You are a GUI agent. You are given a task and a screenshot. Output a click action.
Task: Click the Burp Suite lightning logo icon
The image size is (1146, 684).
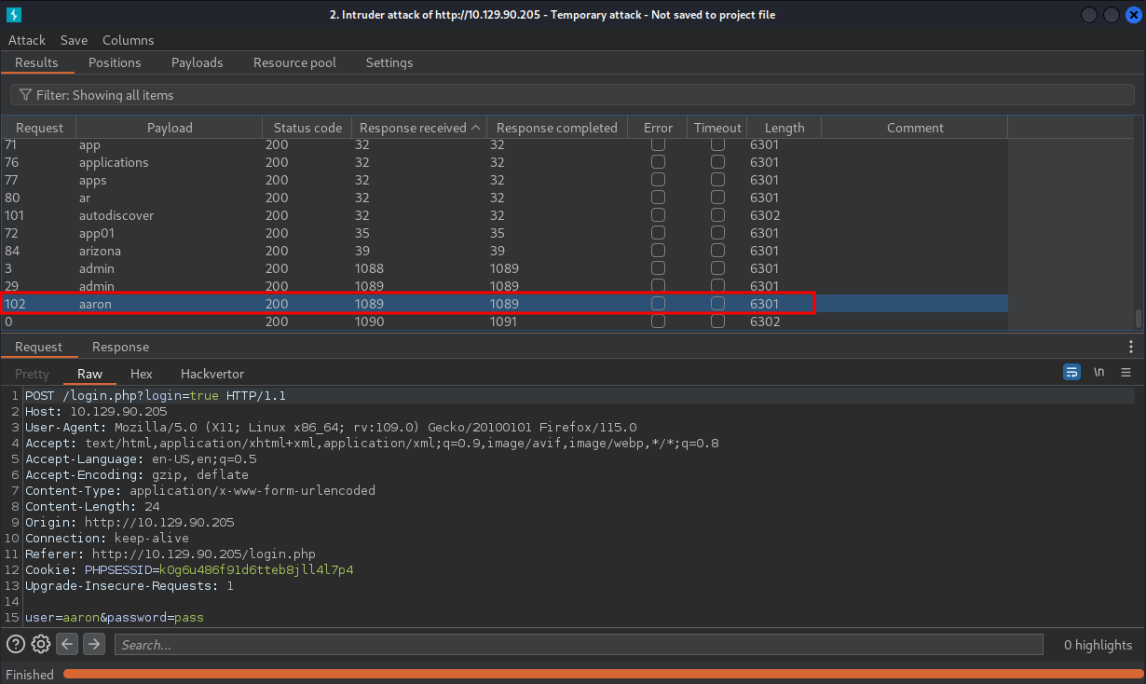(x=14, y=15)
